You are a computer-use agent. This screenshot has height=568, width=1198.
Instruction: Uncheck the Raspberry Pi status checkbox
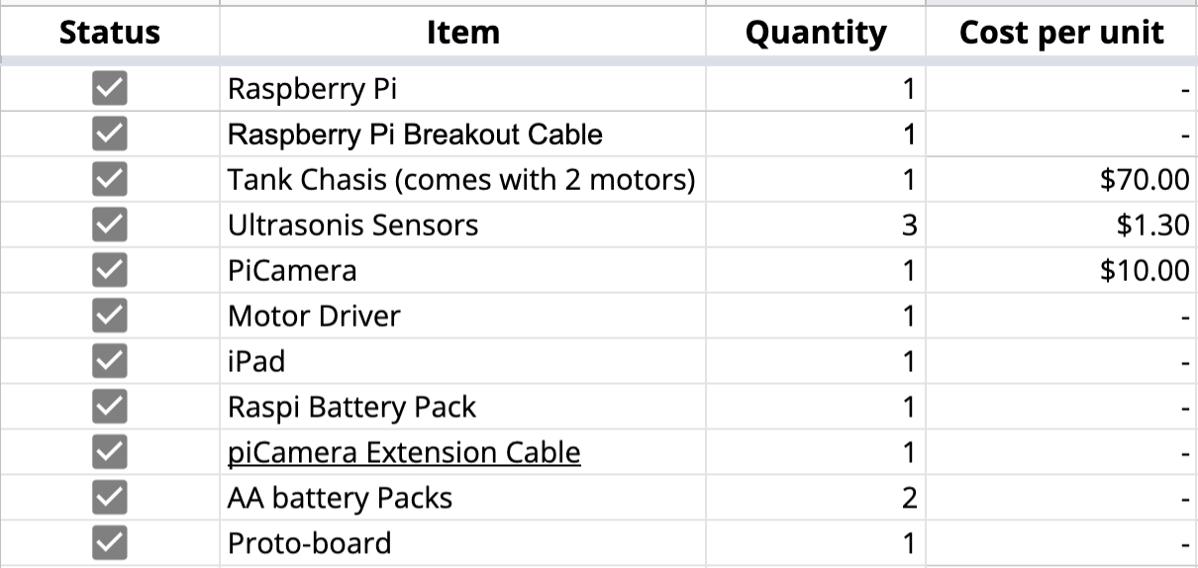pyautogui.click(x=109, y=89)
